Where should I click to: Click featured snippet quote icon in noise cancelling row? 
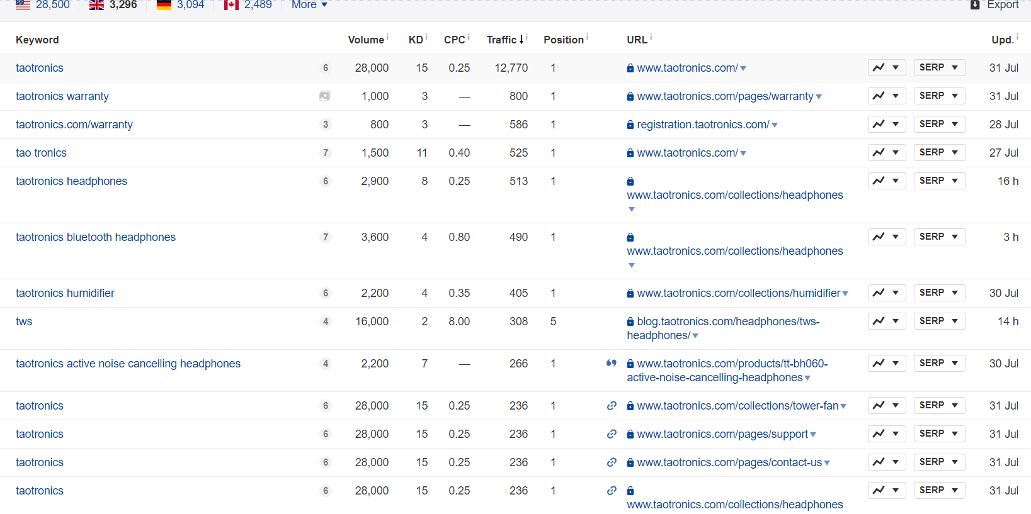coord(611,363)
